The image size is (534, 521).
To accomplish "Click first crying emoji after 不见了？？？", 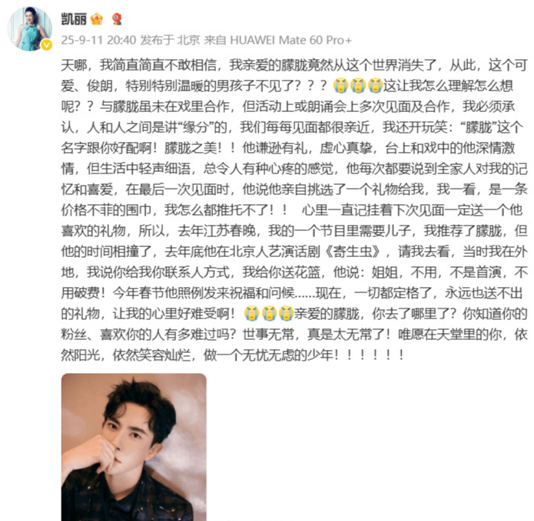I will (340, 85).
